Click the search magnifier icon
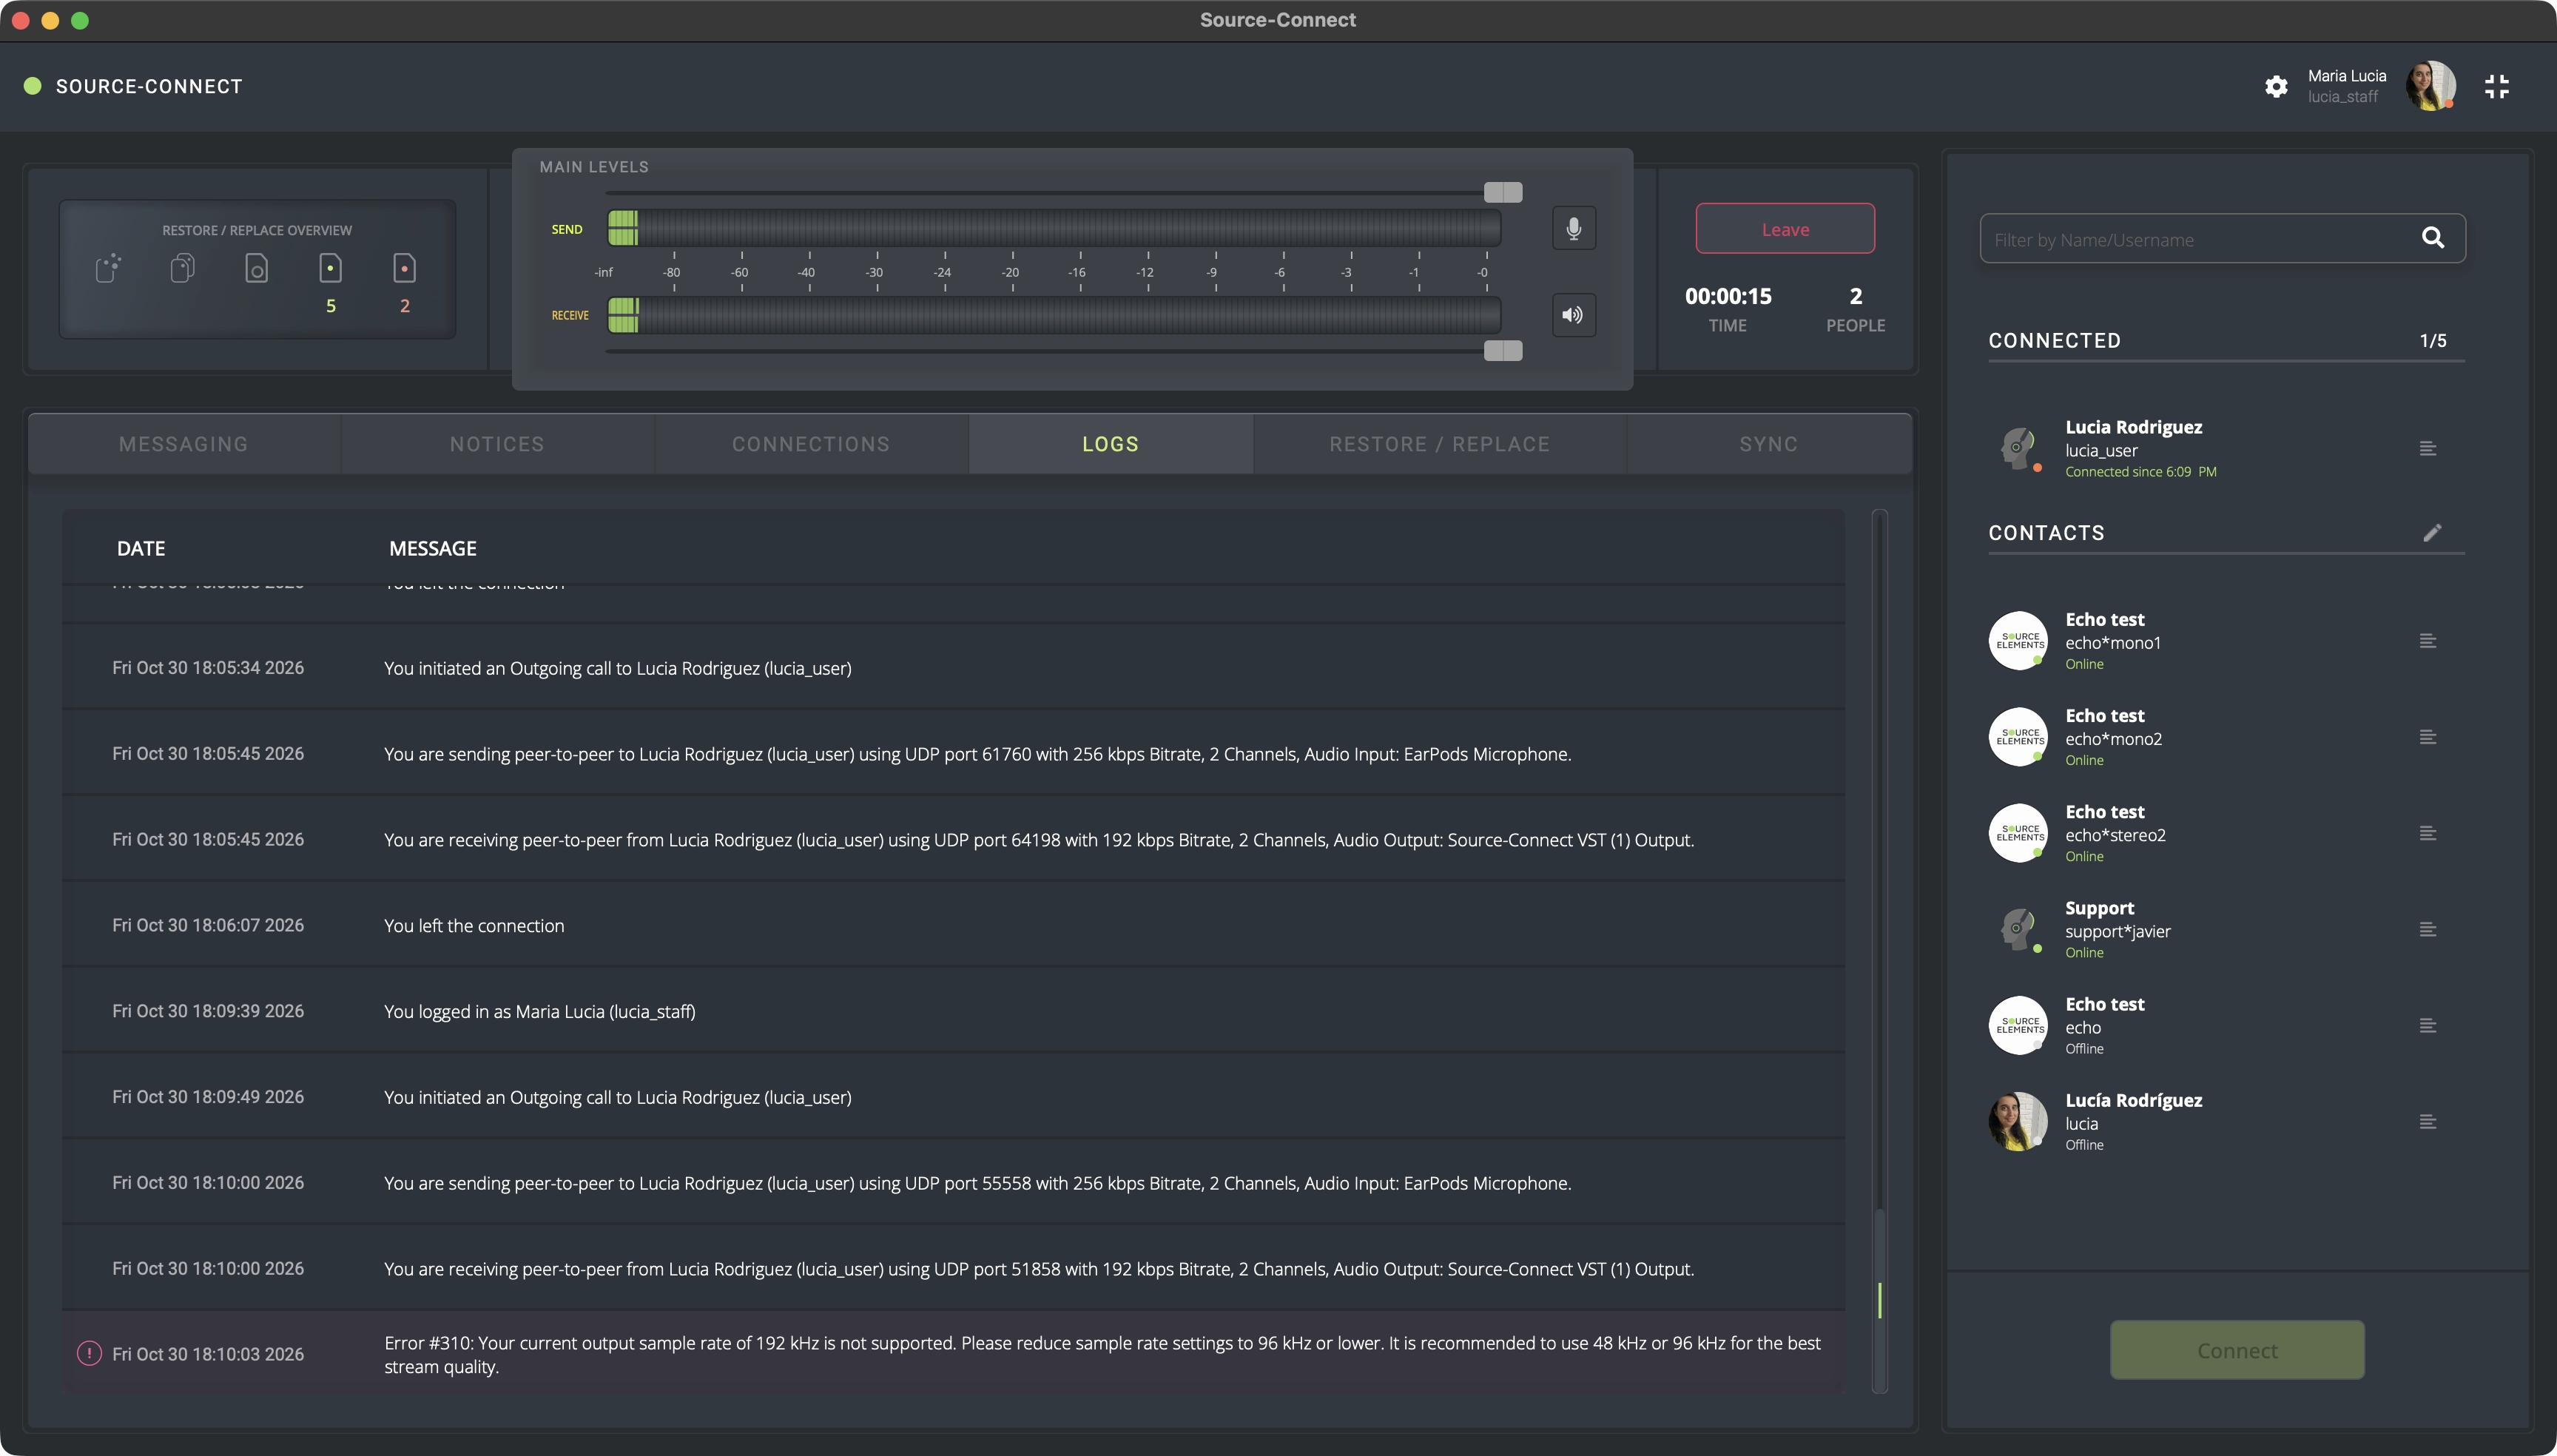Screen dimensions: 2557x1456 (2433, 238)
